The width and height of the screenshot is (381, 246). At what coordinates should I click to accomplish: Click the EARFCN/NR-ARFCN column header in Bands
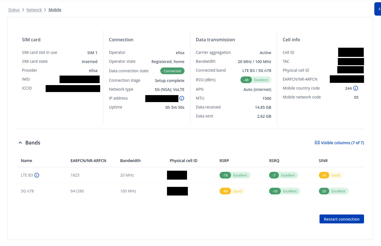pos(89,161)
